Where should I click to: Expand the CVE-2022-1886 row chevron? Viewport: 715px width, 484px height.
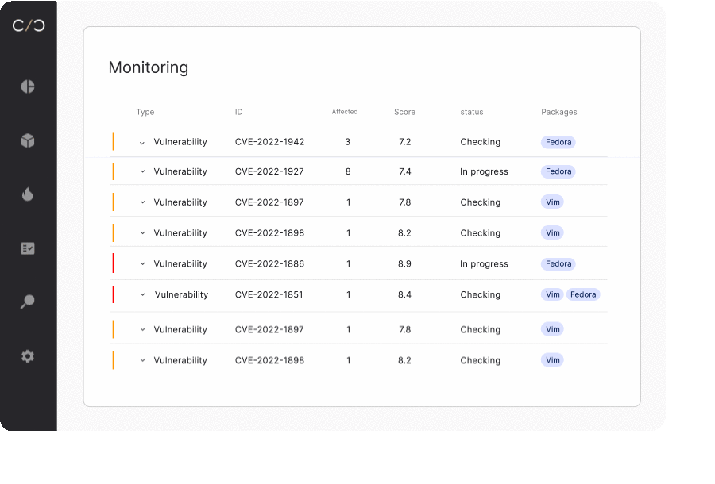coord(142,263)
